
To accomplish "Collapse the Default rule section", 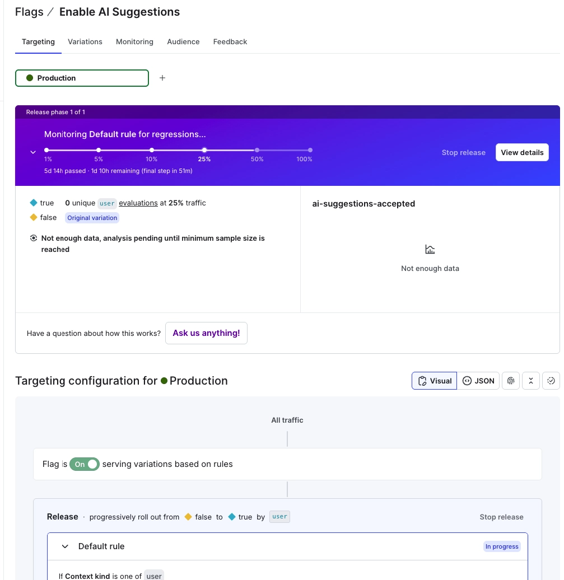I will click(65, 546).
